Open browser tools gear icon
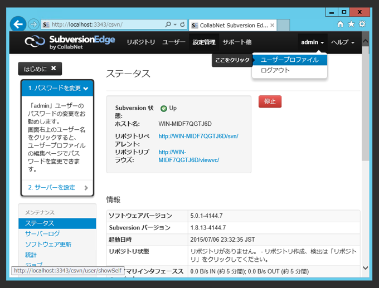The height and width of the screenshot is (288, 379). tap(362, 24)
